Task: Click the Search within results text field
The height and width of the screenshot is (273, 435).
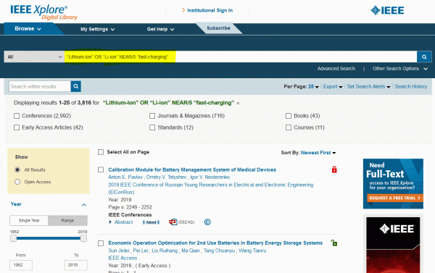Action: (40, 86)
